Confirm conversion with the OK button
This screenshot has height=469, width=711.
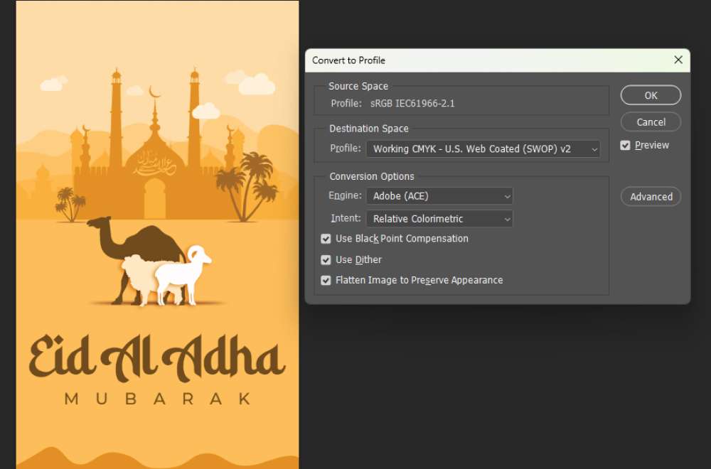click(651, 95)
